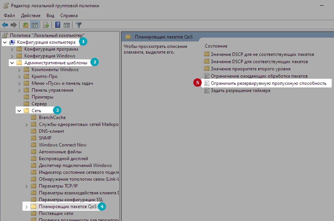
Task: Select Поставщик сети in tree
Action: tap(56, 213)
